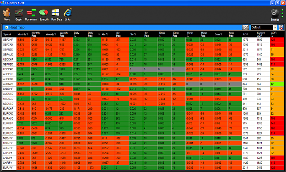
Task: Select the GBPCHF symbol row
Action: 143,39
